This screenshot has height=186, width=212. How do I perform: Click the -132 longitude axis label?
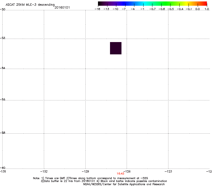pyautogui.click(x=44, y=171)
